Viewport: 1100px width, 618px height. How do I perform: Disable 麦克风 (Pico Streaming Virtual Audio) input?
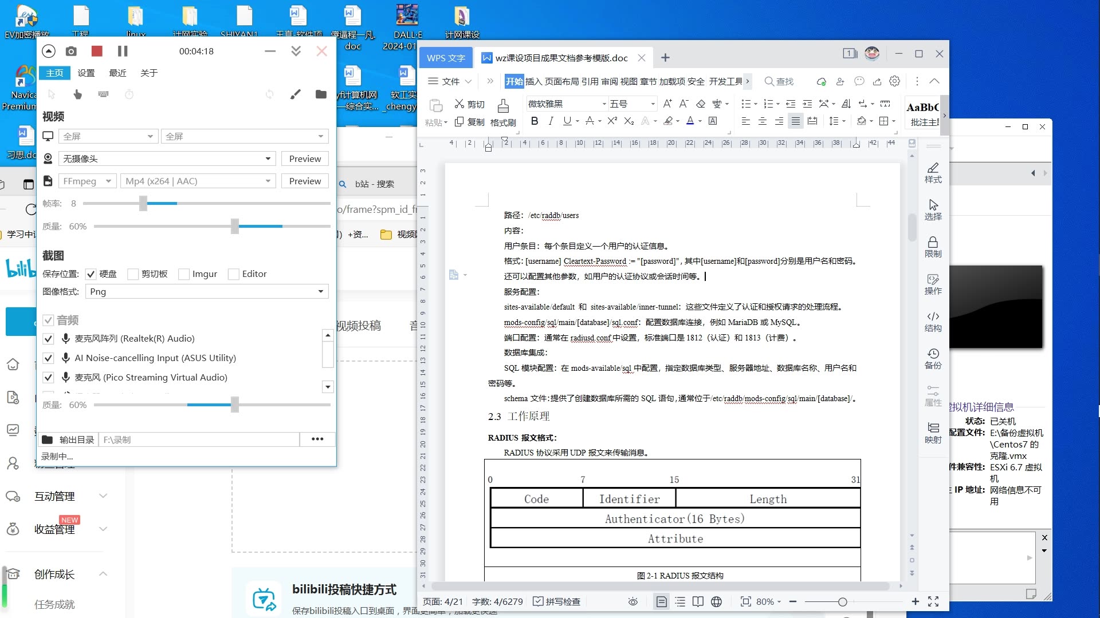coord(49,377)
